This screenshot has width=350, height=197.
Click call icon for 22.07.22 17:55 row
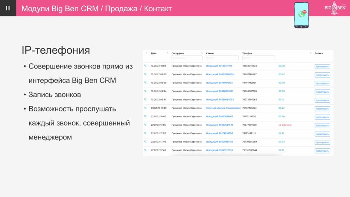click(145, 125)
